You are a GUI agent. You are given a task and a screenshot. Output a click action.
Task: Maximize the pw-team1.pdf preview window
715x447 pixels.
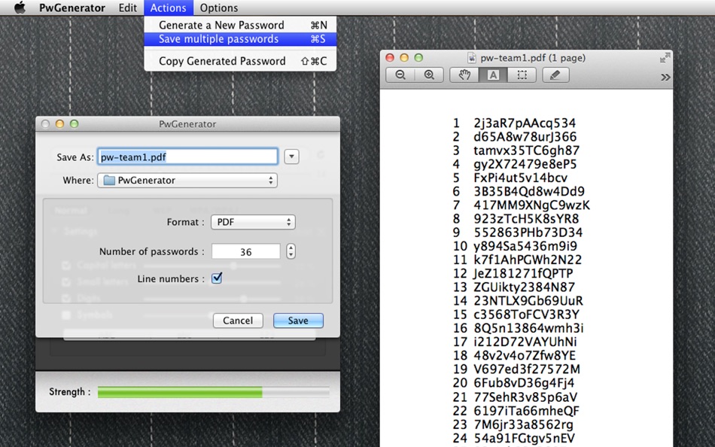[418, 57]
